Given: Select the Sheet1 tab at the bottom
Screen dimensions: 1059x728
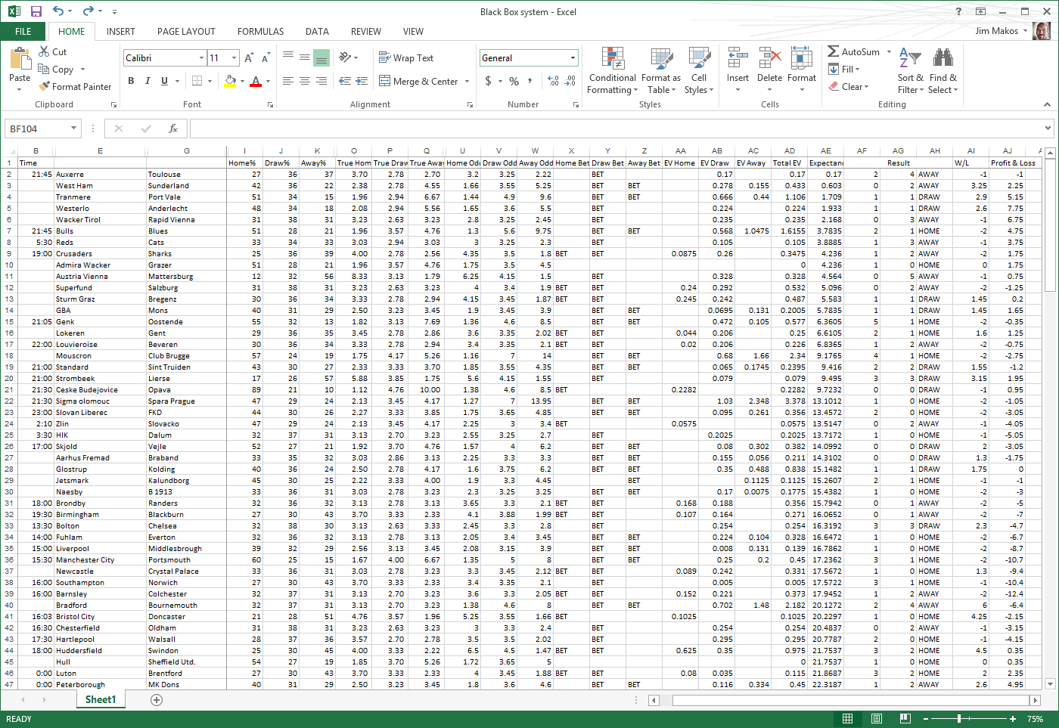Looking at the screenshot, I should [x=101, y=700].
